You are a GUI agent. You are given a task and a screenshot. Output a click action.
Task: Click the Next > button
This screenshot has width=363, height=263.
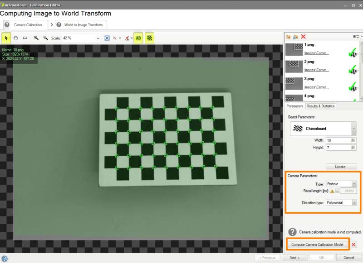point(294,258)
